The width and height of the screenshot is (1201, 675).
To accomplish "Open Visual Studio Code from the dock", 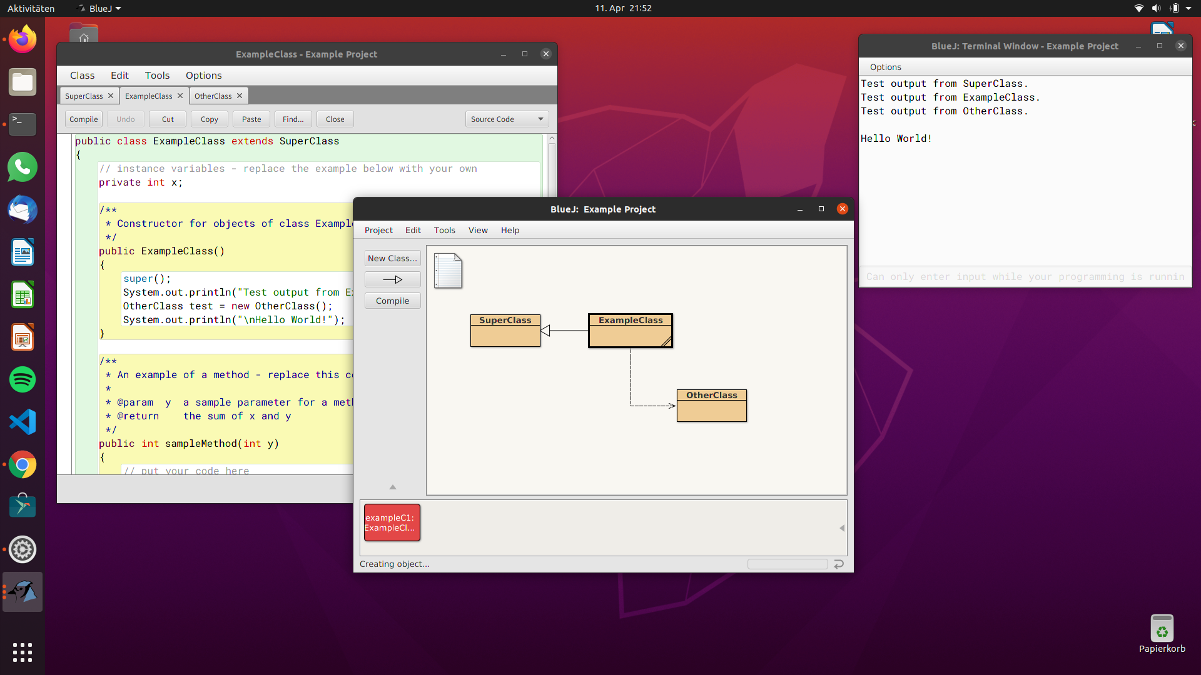I will click(22, 422).
